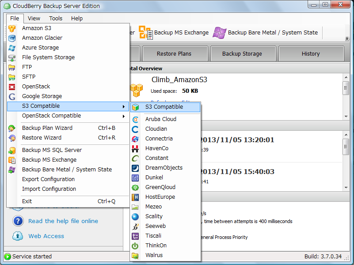Viewport: 354px width, 265px height.
Task: Click the DreamObjects moon icon
Action: coord(135,168)
